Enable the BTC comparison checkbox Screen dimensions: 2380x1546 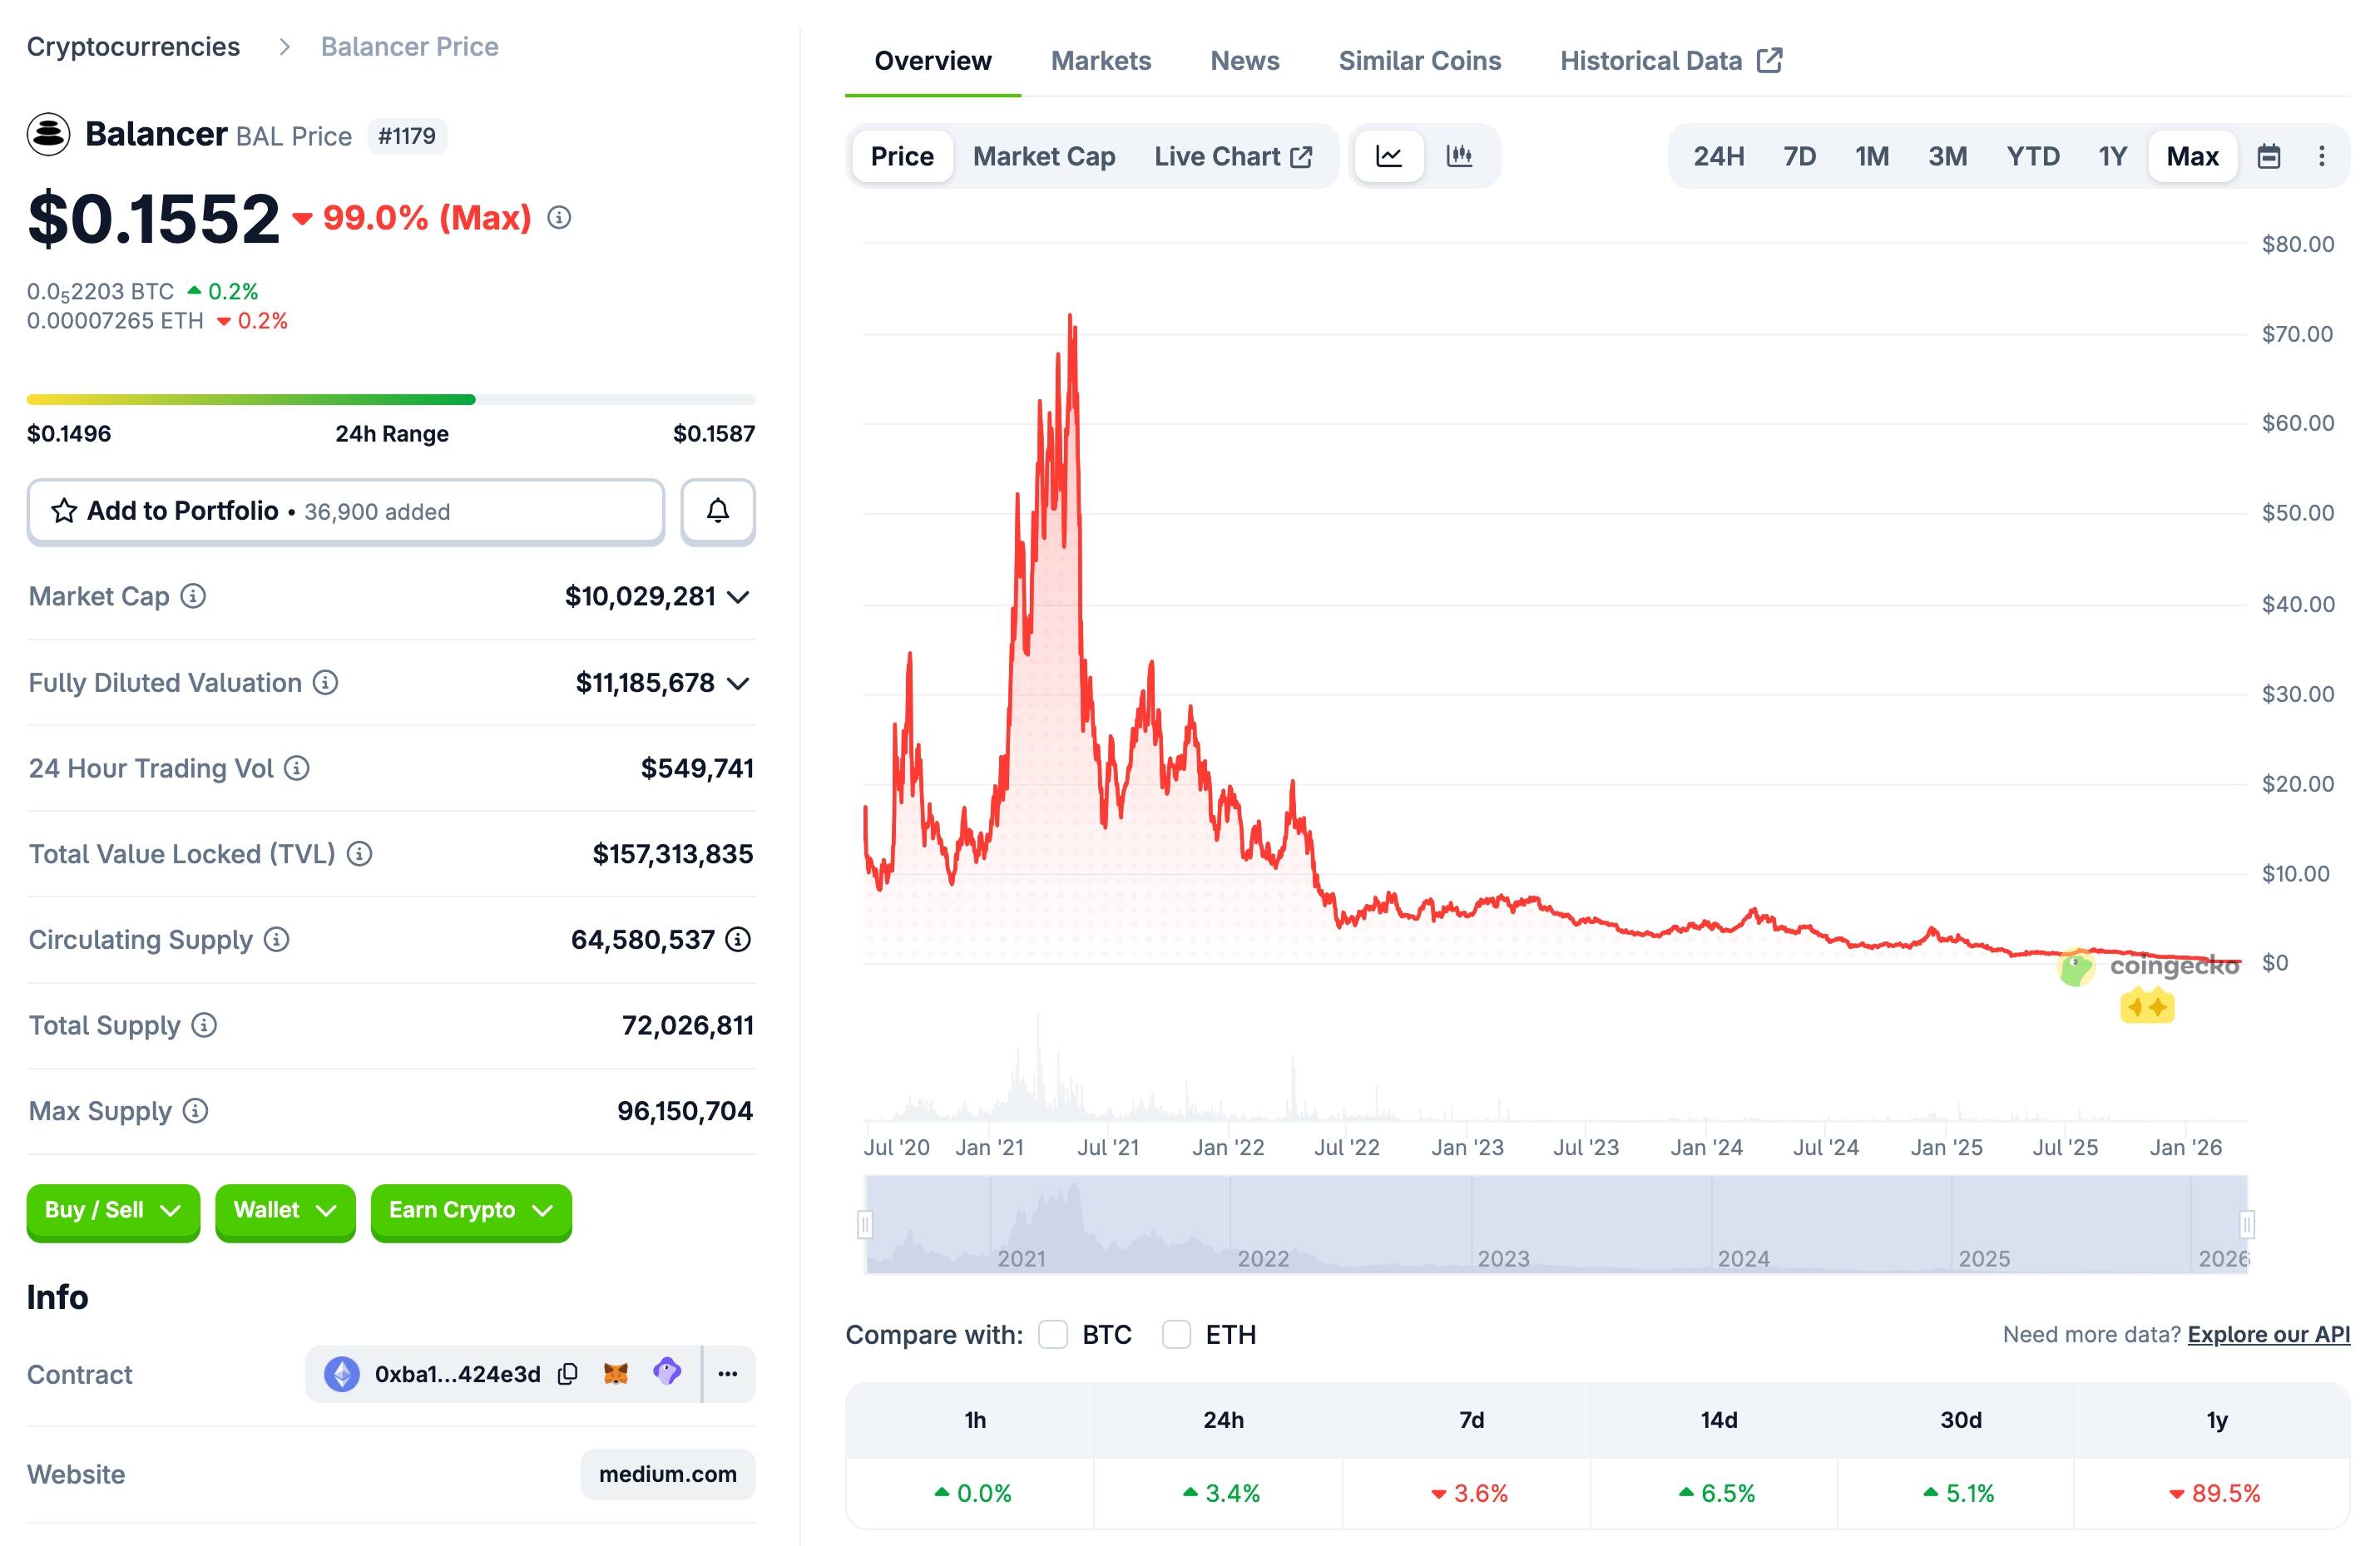pyautogui.click(x=1053, y=1335)
